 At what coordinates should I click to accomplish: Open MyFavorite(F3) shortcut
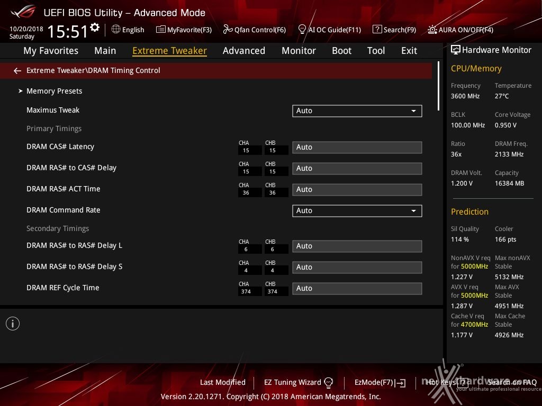point(184,30)
